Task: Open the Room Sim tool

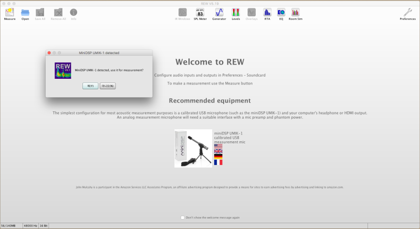Action: pos(296,12)
